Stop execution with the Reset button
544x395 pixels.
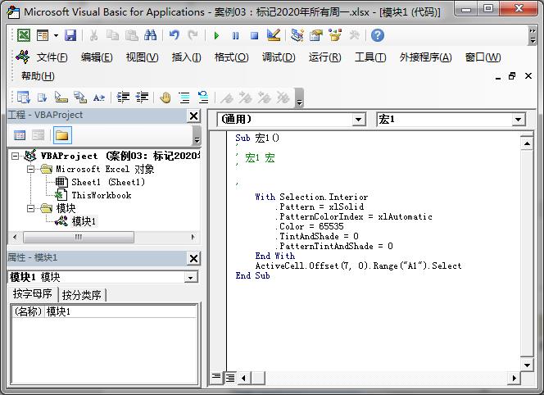pos(254,35)
